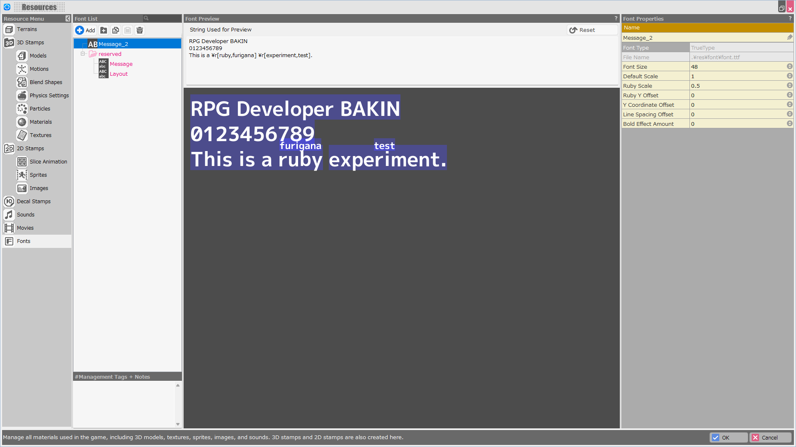Click the rename pencil icon beside Message_2
796x447 pixels.
click(790, 38)
